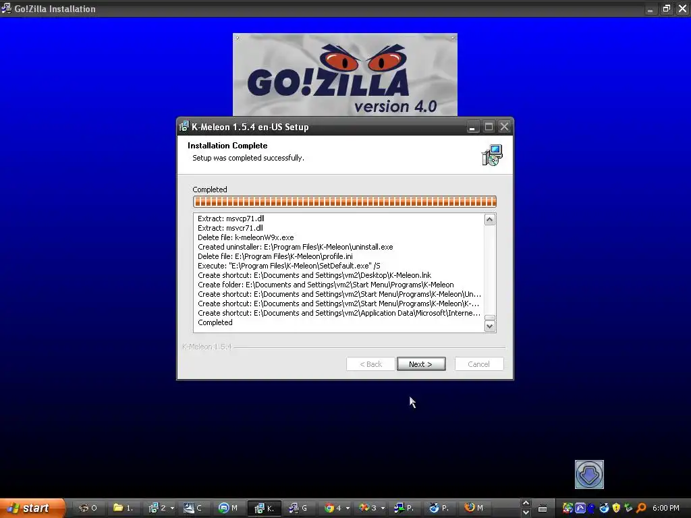Click the Go!Zilla version 4.0 logo banner
691x518 pixels.
[x=345, y=74]
